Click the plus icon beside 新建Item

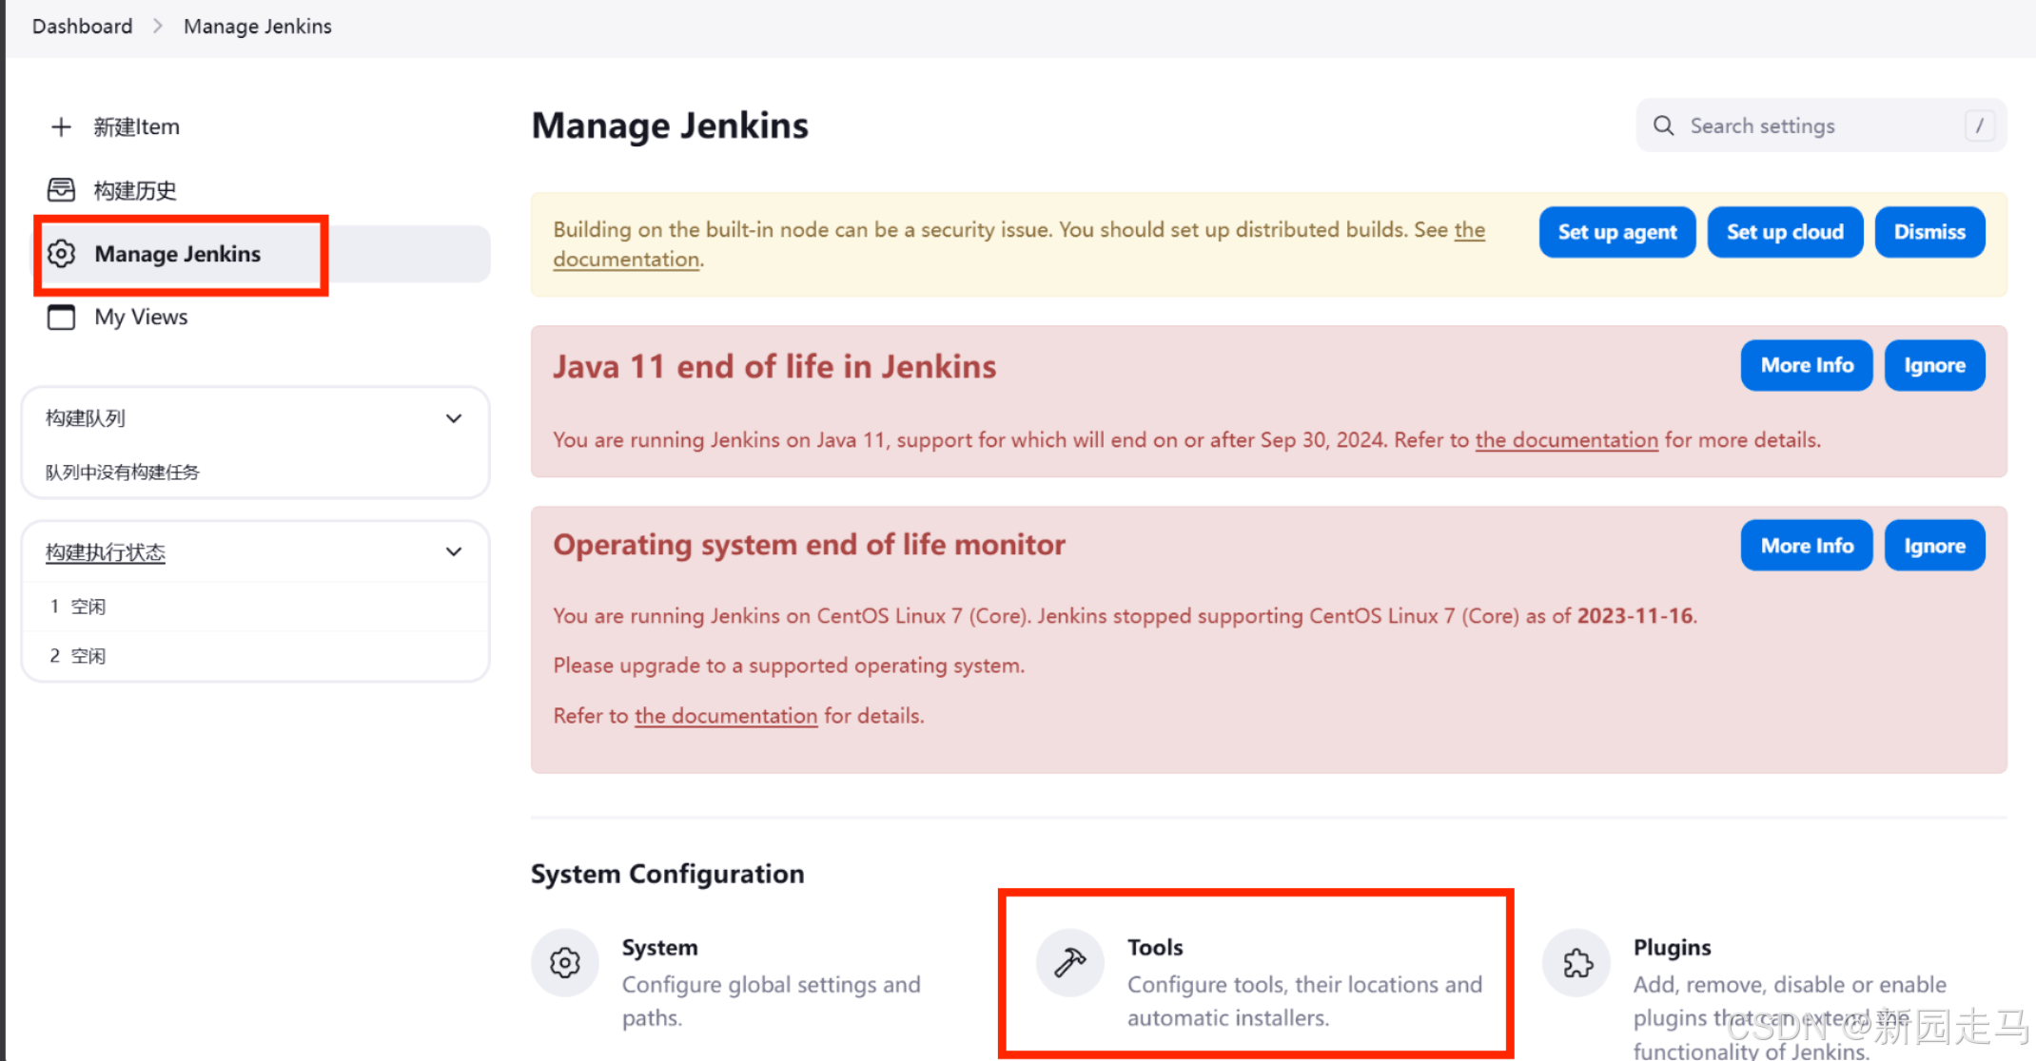tap(61, 126)
